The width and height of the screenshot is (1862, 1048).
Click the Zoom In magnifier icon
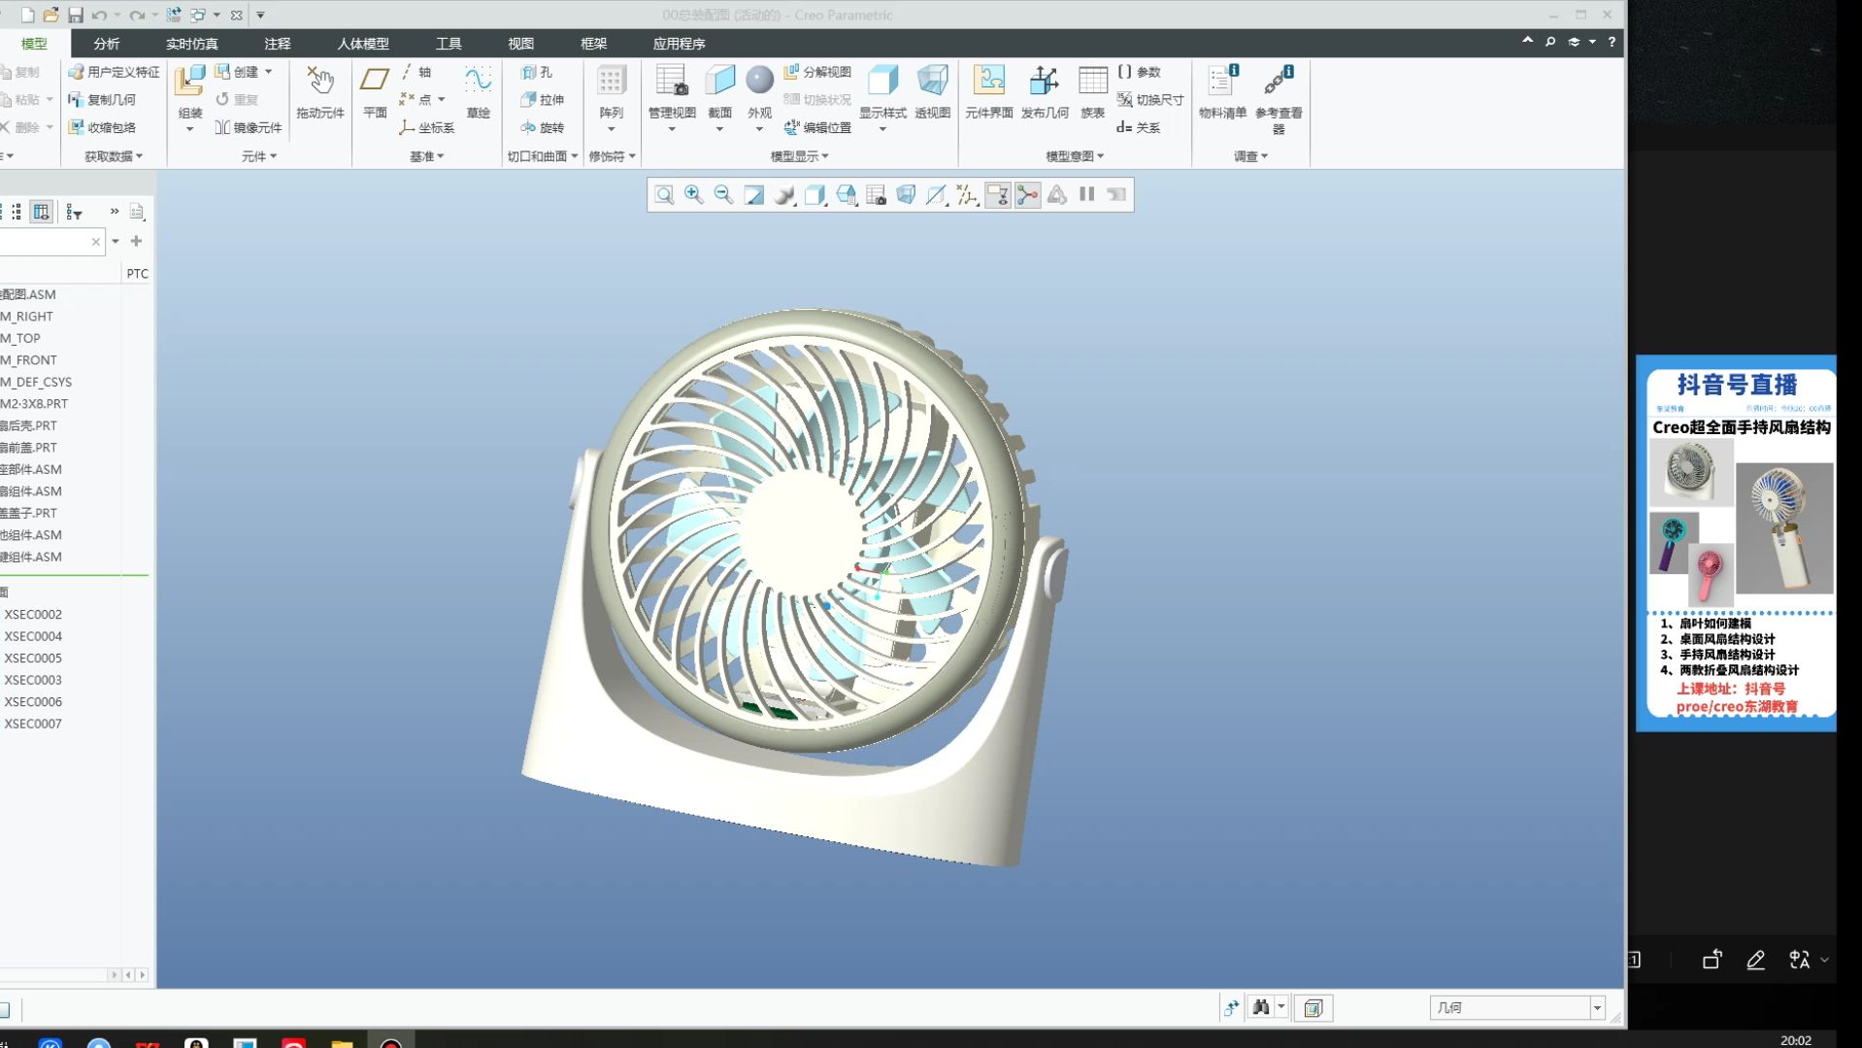pyautogui.click(x=694, y=195)
